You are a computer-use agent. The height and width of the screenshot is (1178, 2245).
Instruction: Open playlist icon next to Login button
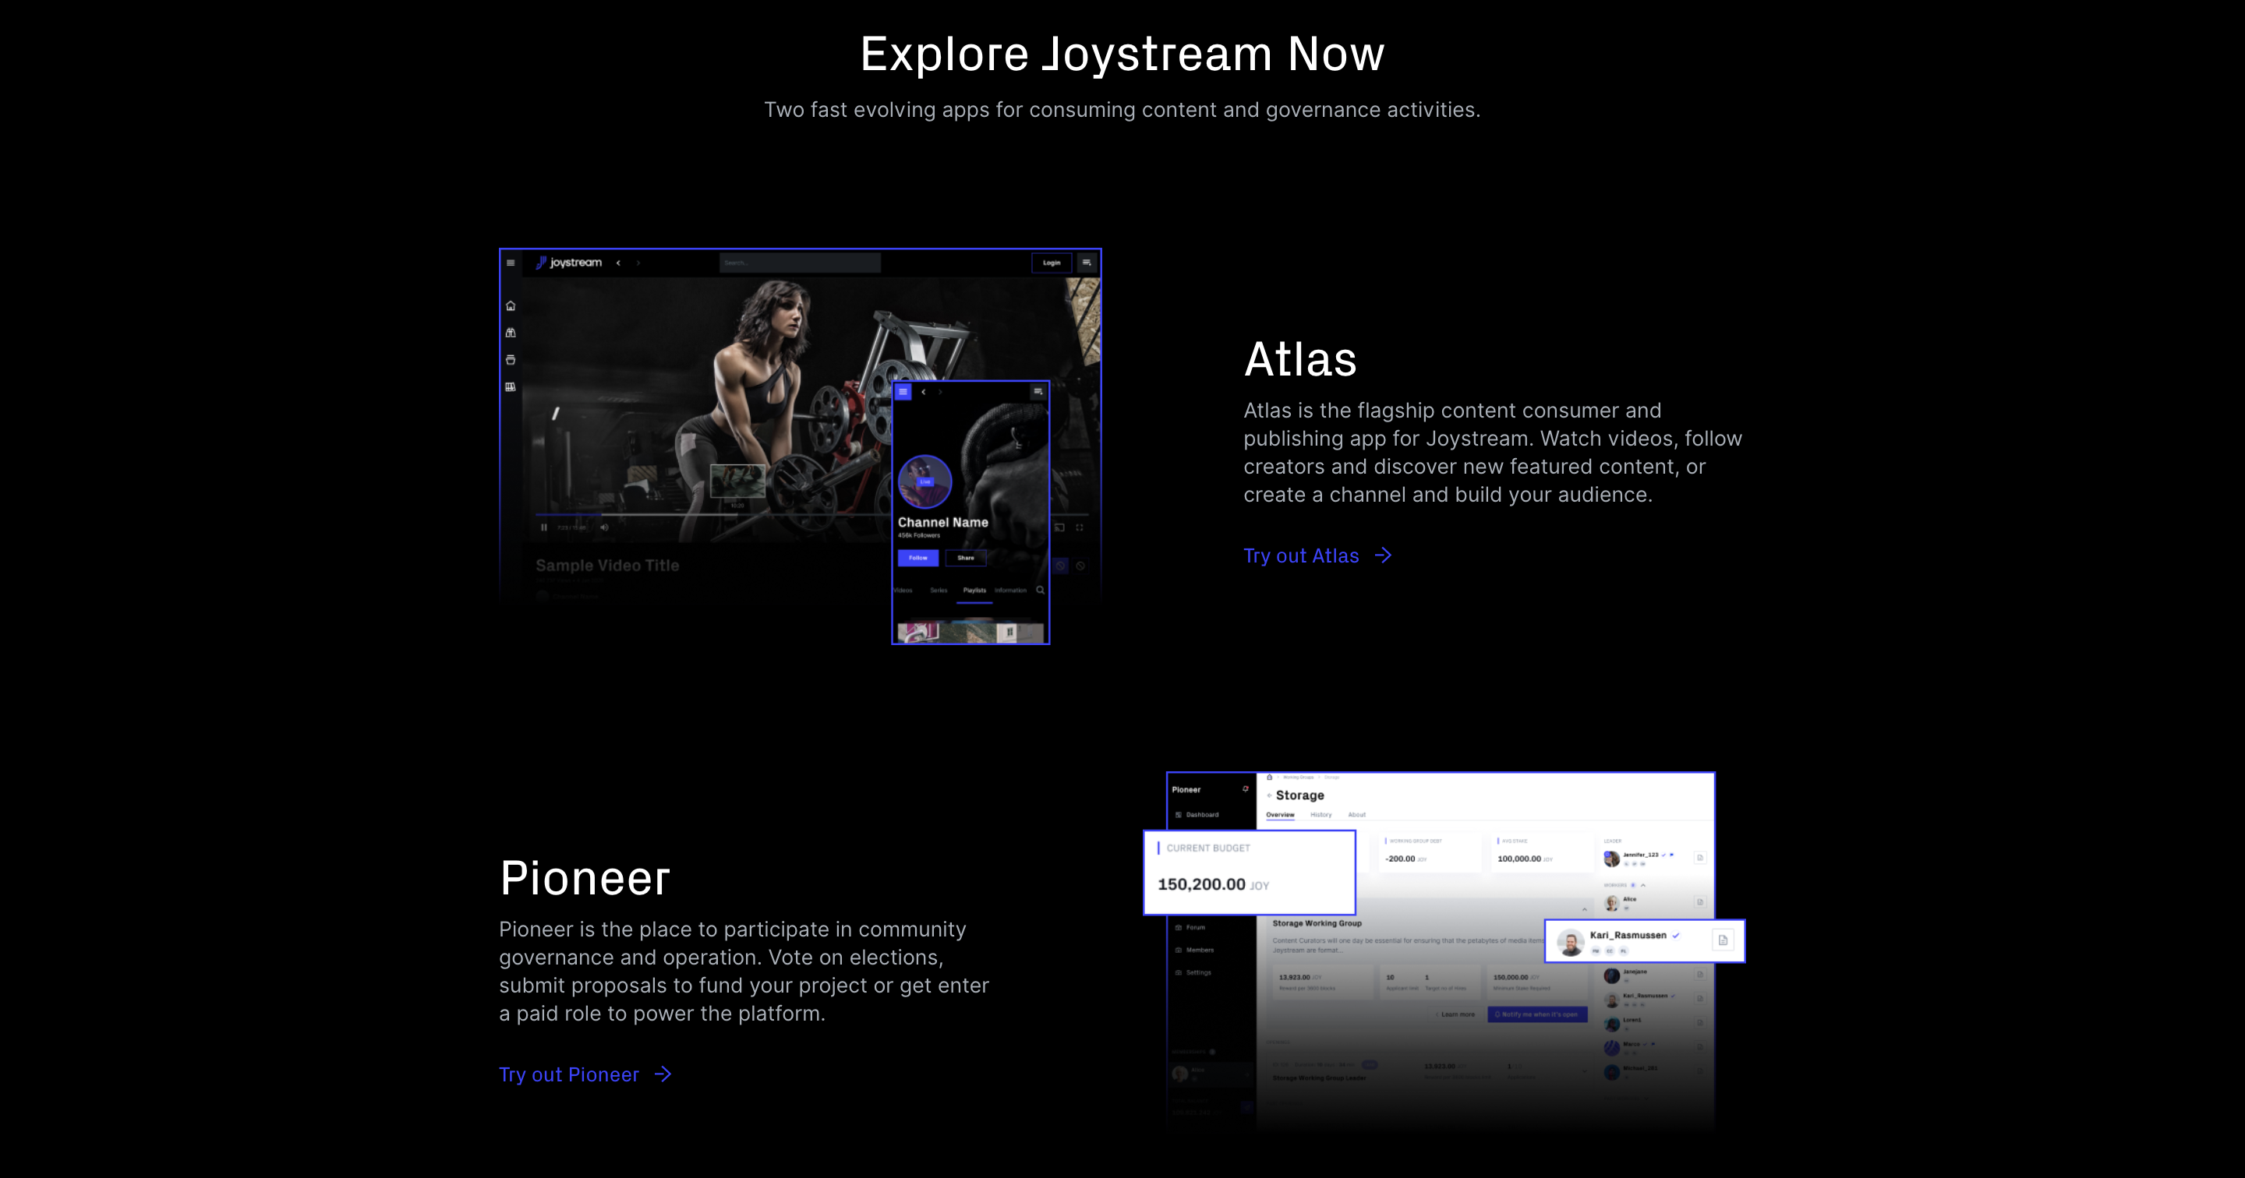click(1087, 263)
